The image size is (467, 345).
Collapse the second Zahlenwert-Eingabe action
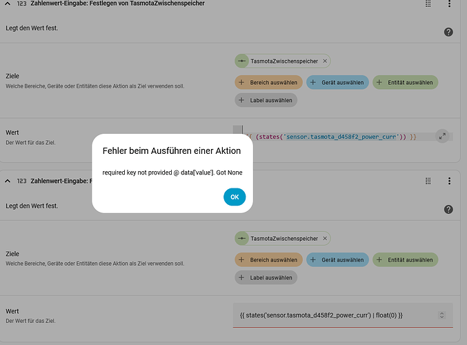point(8,181)
